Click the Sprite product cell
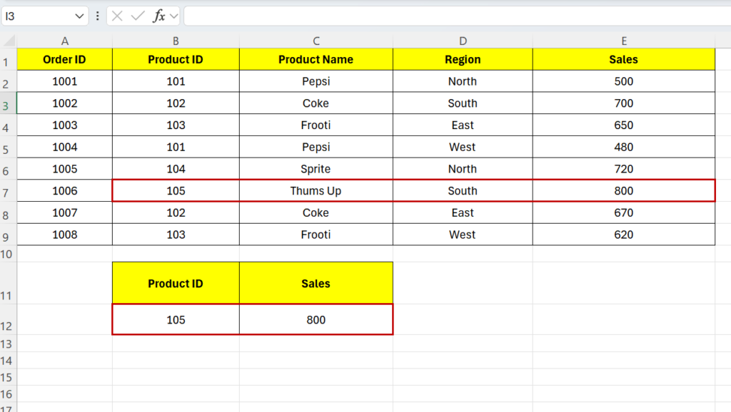This screenshot has height=412, width=731. pyautogui.click(x=316, y=169)
